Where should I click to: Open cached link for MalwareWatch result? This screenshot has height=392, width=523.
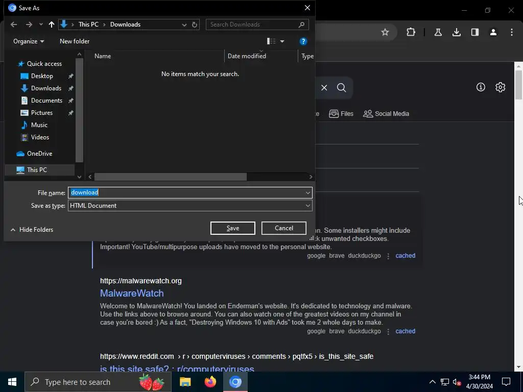click(405, 331)
